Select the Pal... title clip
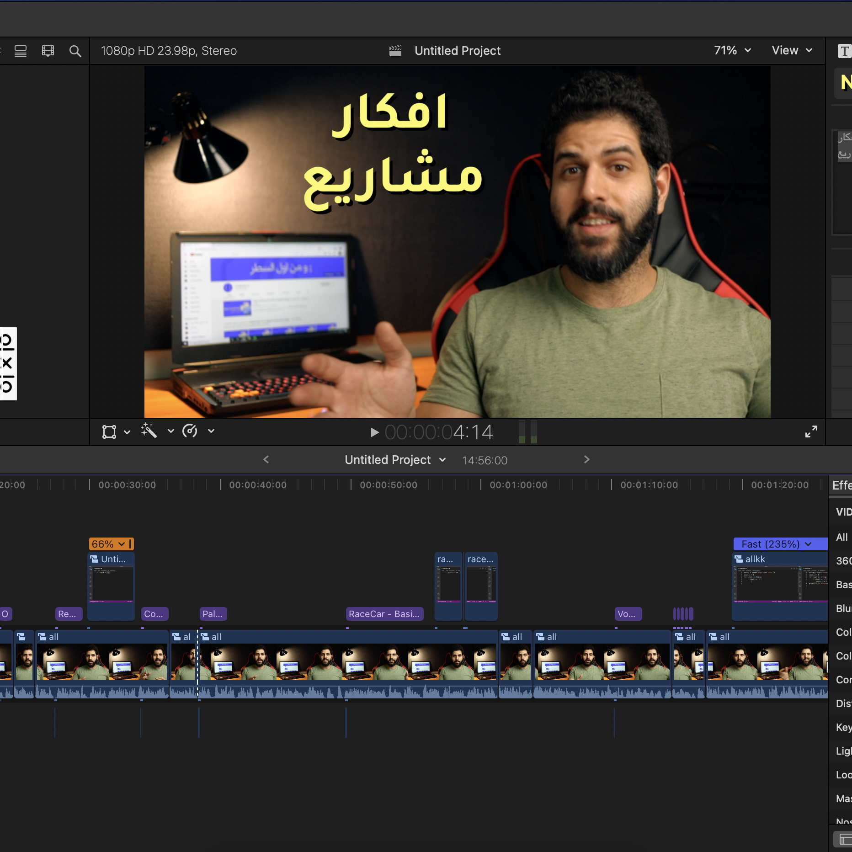Image resolution: width=852 pixels, height=852 pixels. 213,614
